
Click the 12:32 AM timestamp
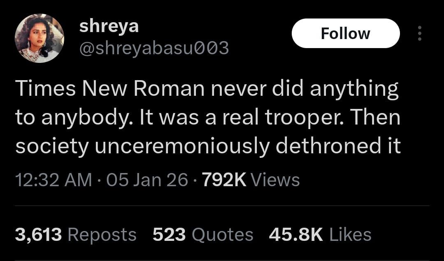[53, 180]
